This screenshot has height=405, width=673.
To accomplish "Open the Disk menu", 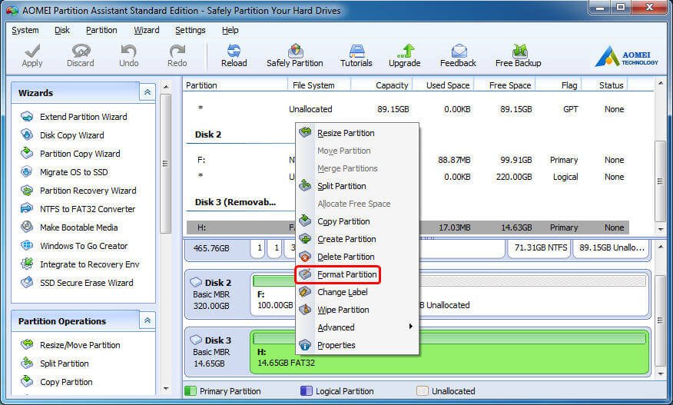I will coord(62,30).
